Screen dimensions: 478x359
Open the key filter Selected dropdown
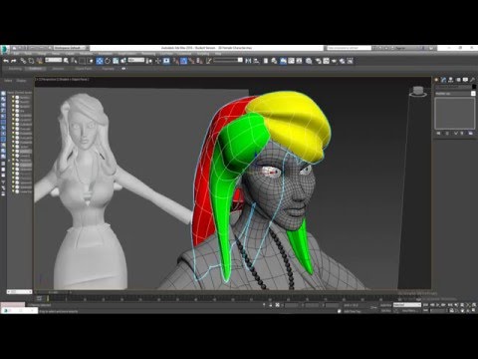407,305
